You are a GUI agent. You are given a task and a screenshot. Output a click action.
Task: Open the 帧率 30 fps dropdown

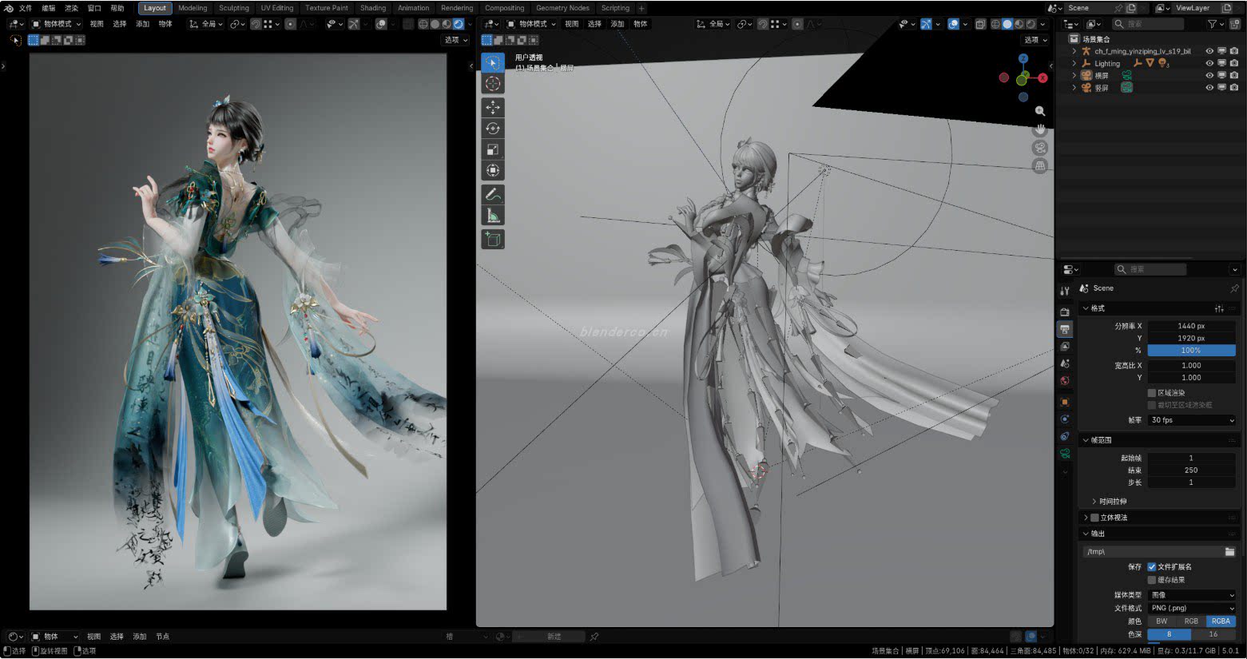click(1191, 420)
